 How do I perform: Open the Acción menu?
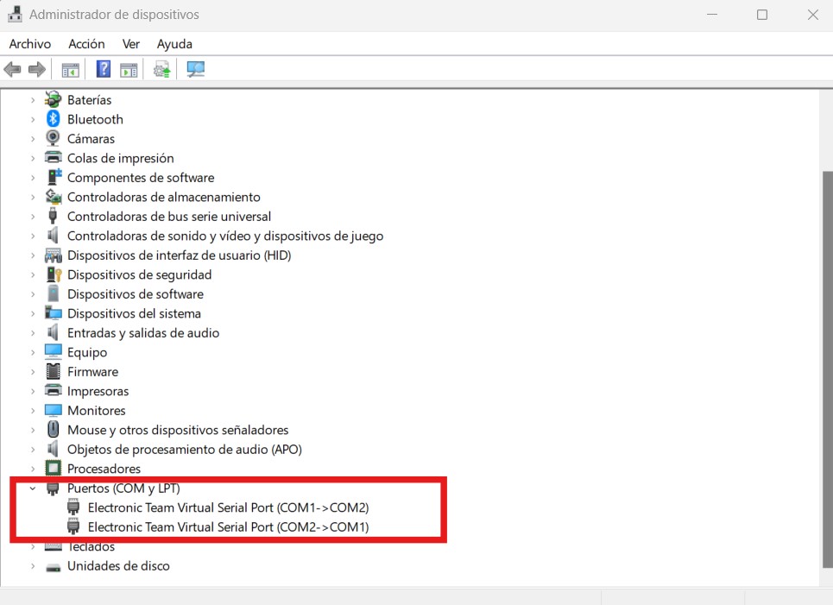coord(86,44)
